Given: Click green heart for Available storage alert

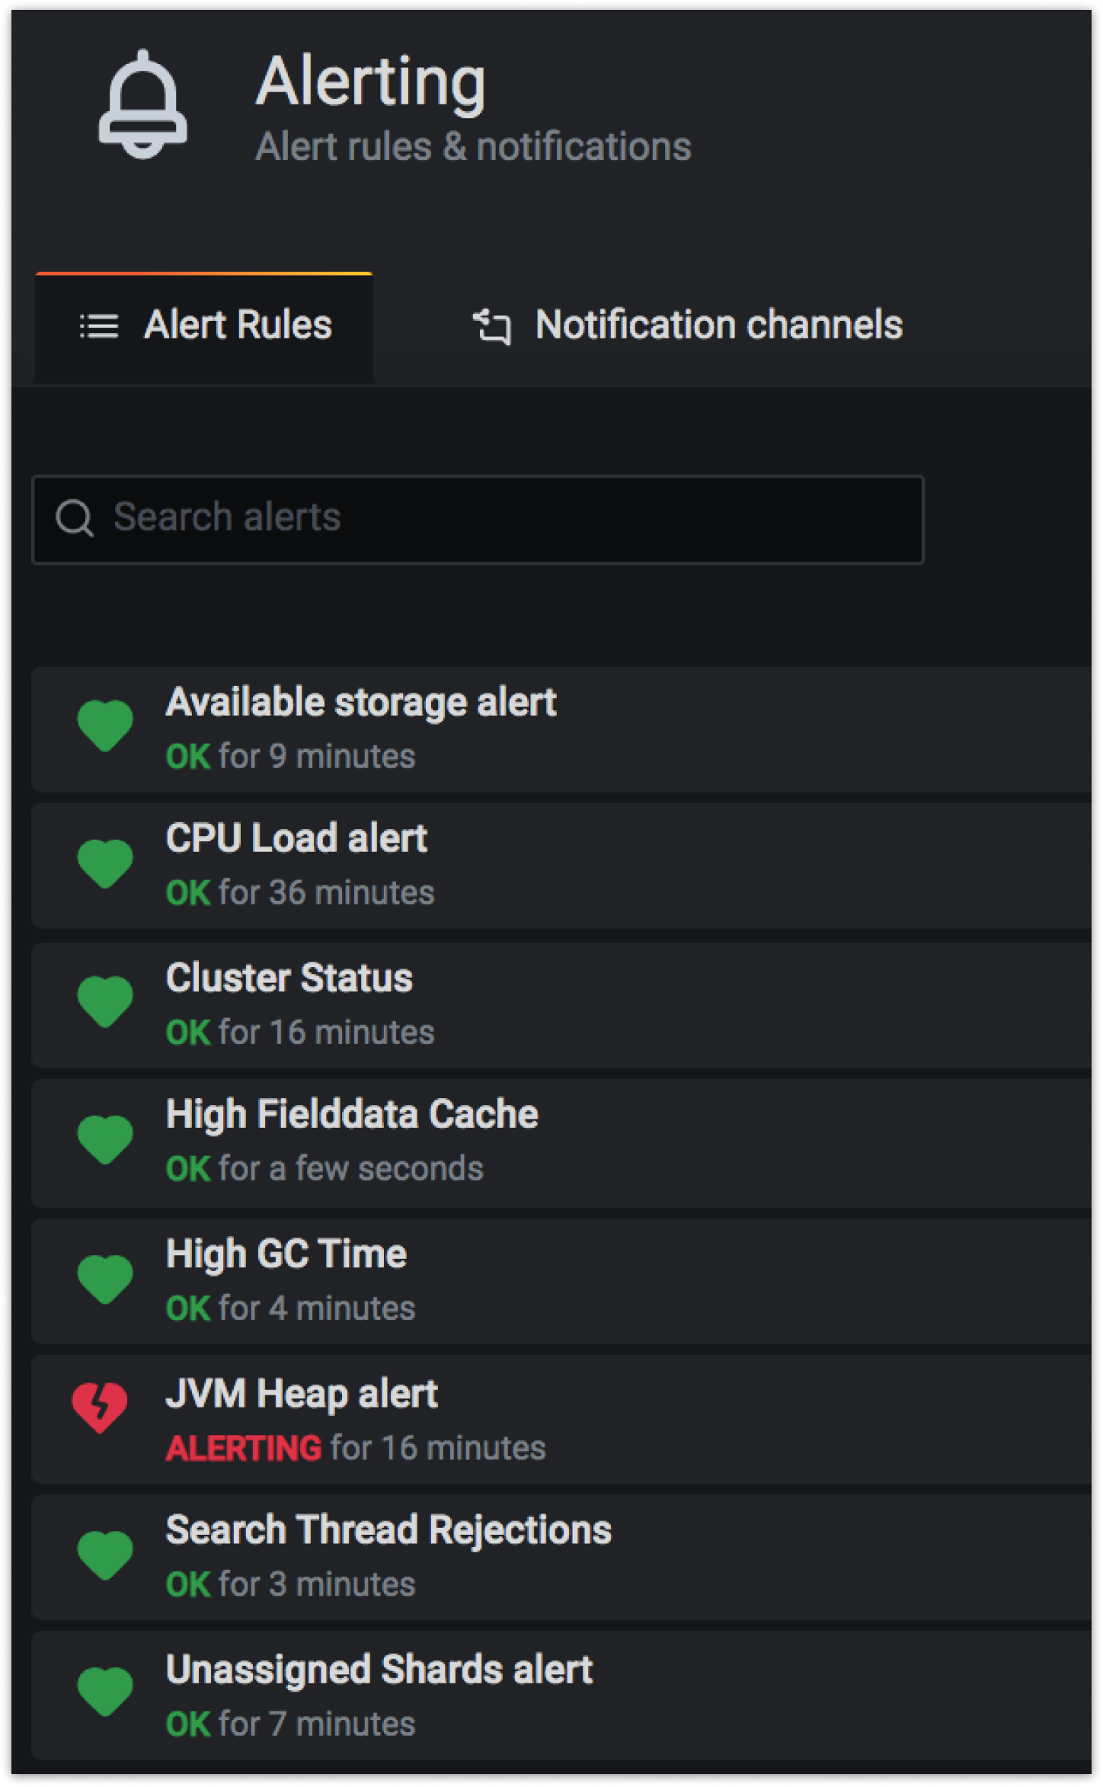Looking at the screenshot, I should coord(105,725).
